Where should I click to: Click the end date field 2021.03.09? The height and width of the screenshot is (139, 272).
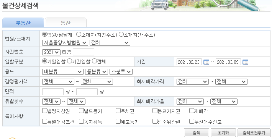coord(228,62)
